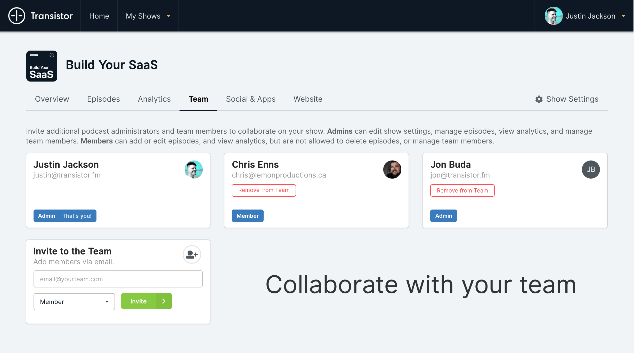Click the Show Settings gear icon
This screenshot has width=634, height=353.
pos(539,99)
